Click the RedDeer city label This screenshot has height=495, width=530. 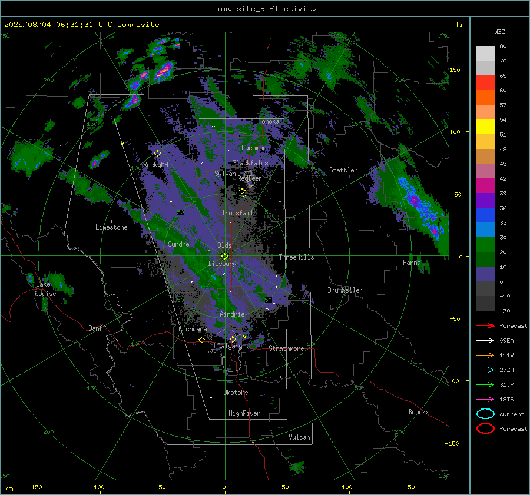point(250,178)
